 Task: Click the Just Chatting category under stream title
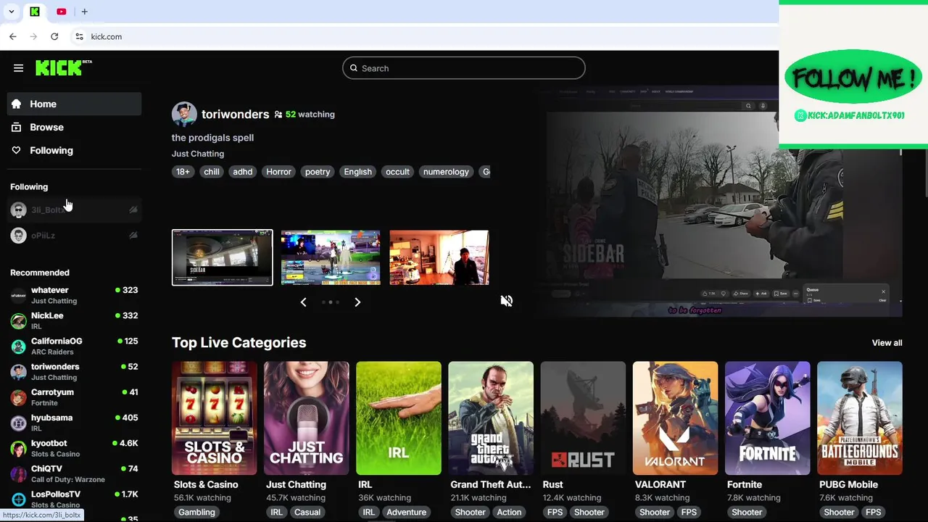[198, 154]
